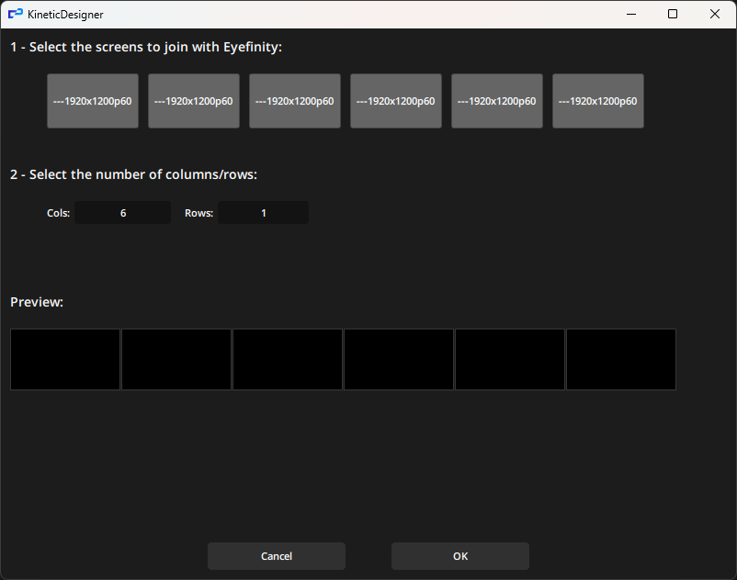This screenshot has width=737, height=580.
Task: Click the Cols input field
Action: 122,212
